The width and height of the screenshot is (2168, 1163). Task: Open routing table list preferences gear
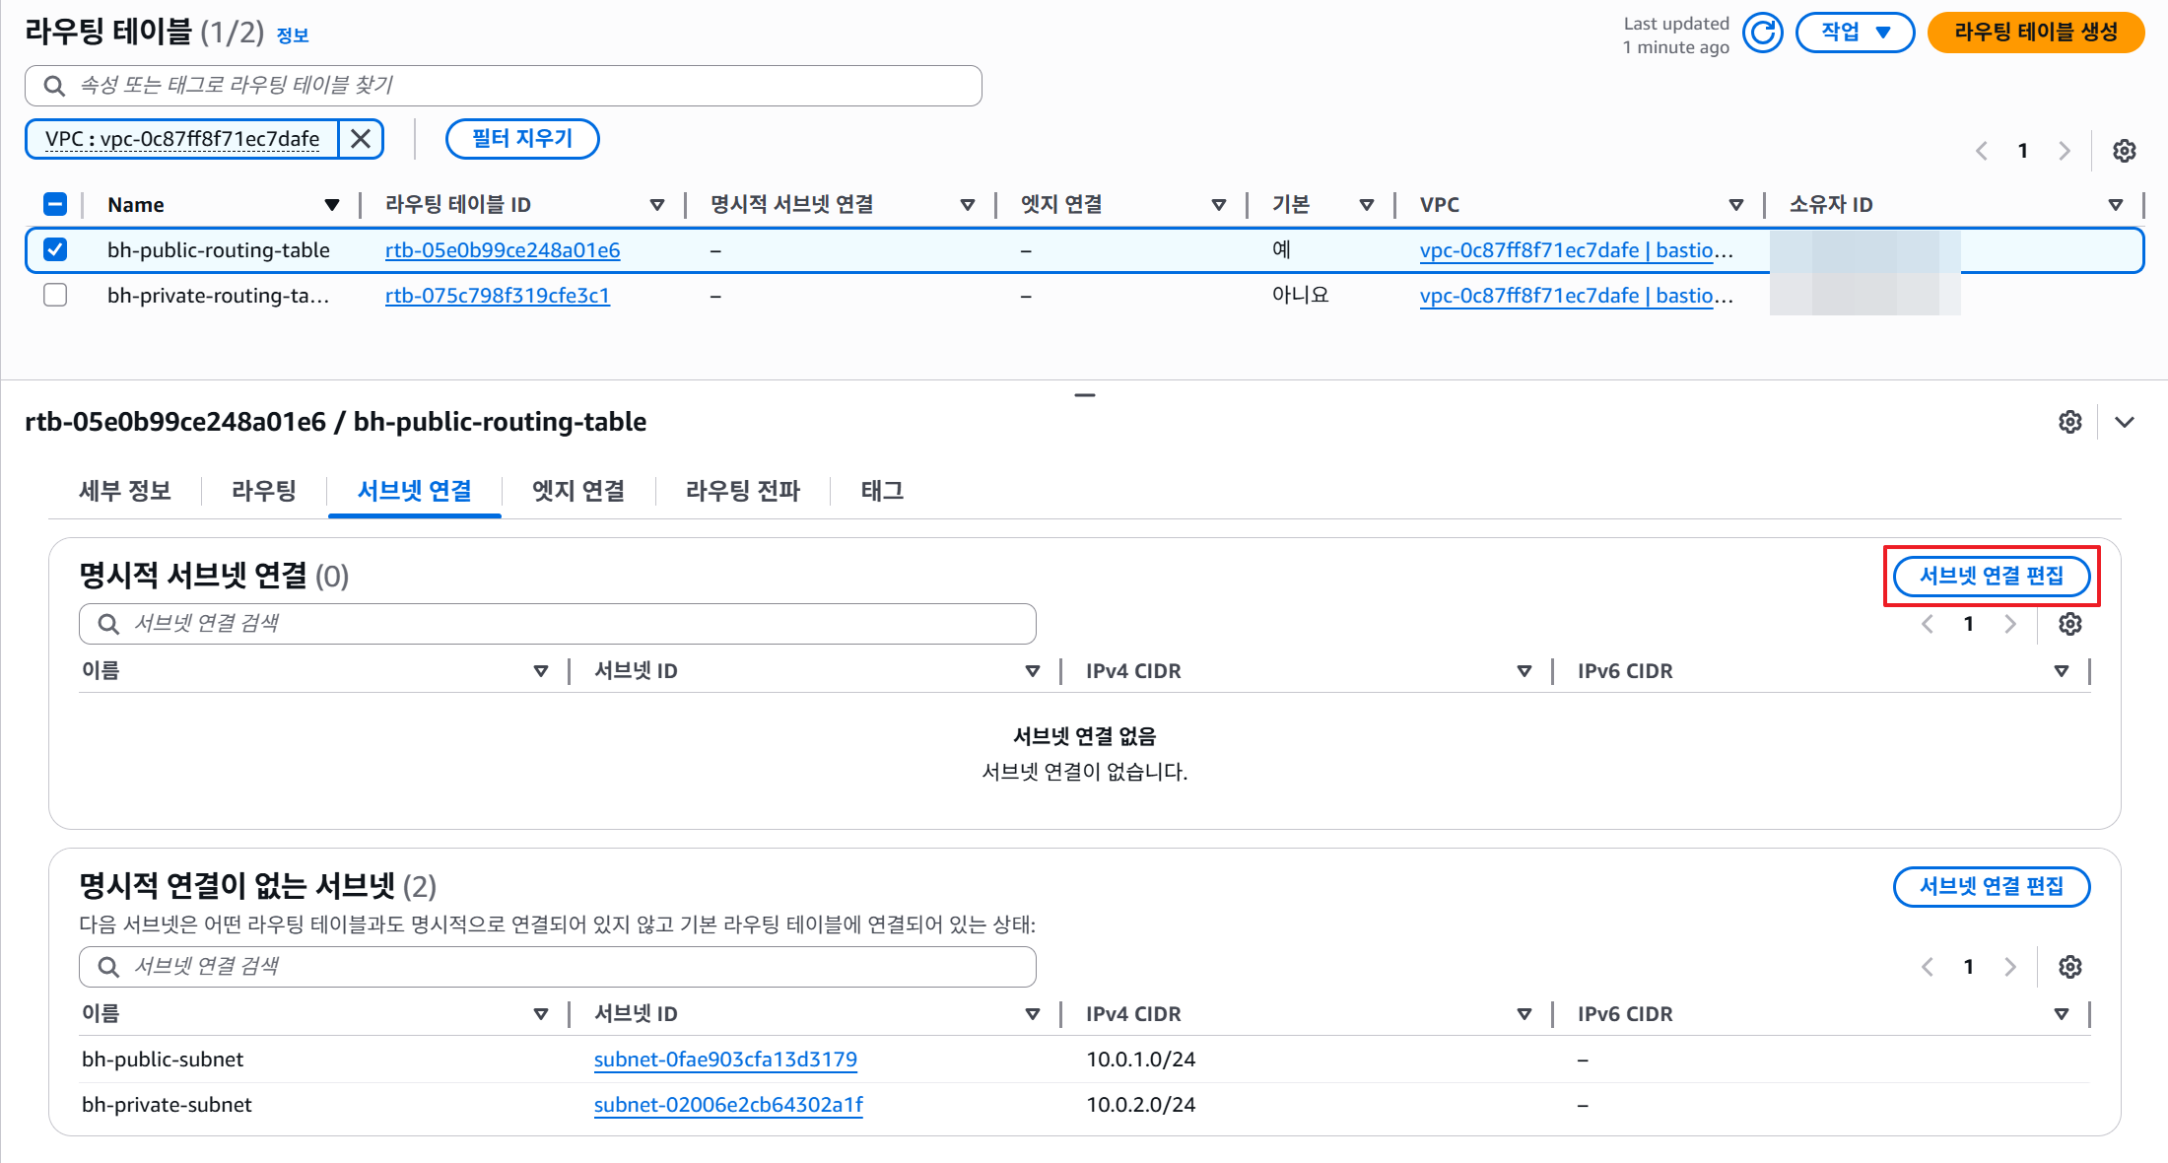2124,151
